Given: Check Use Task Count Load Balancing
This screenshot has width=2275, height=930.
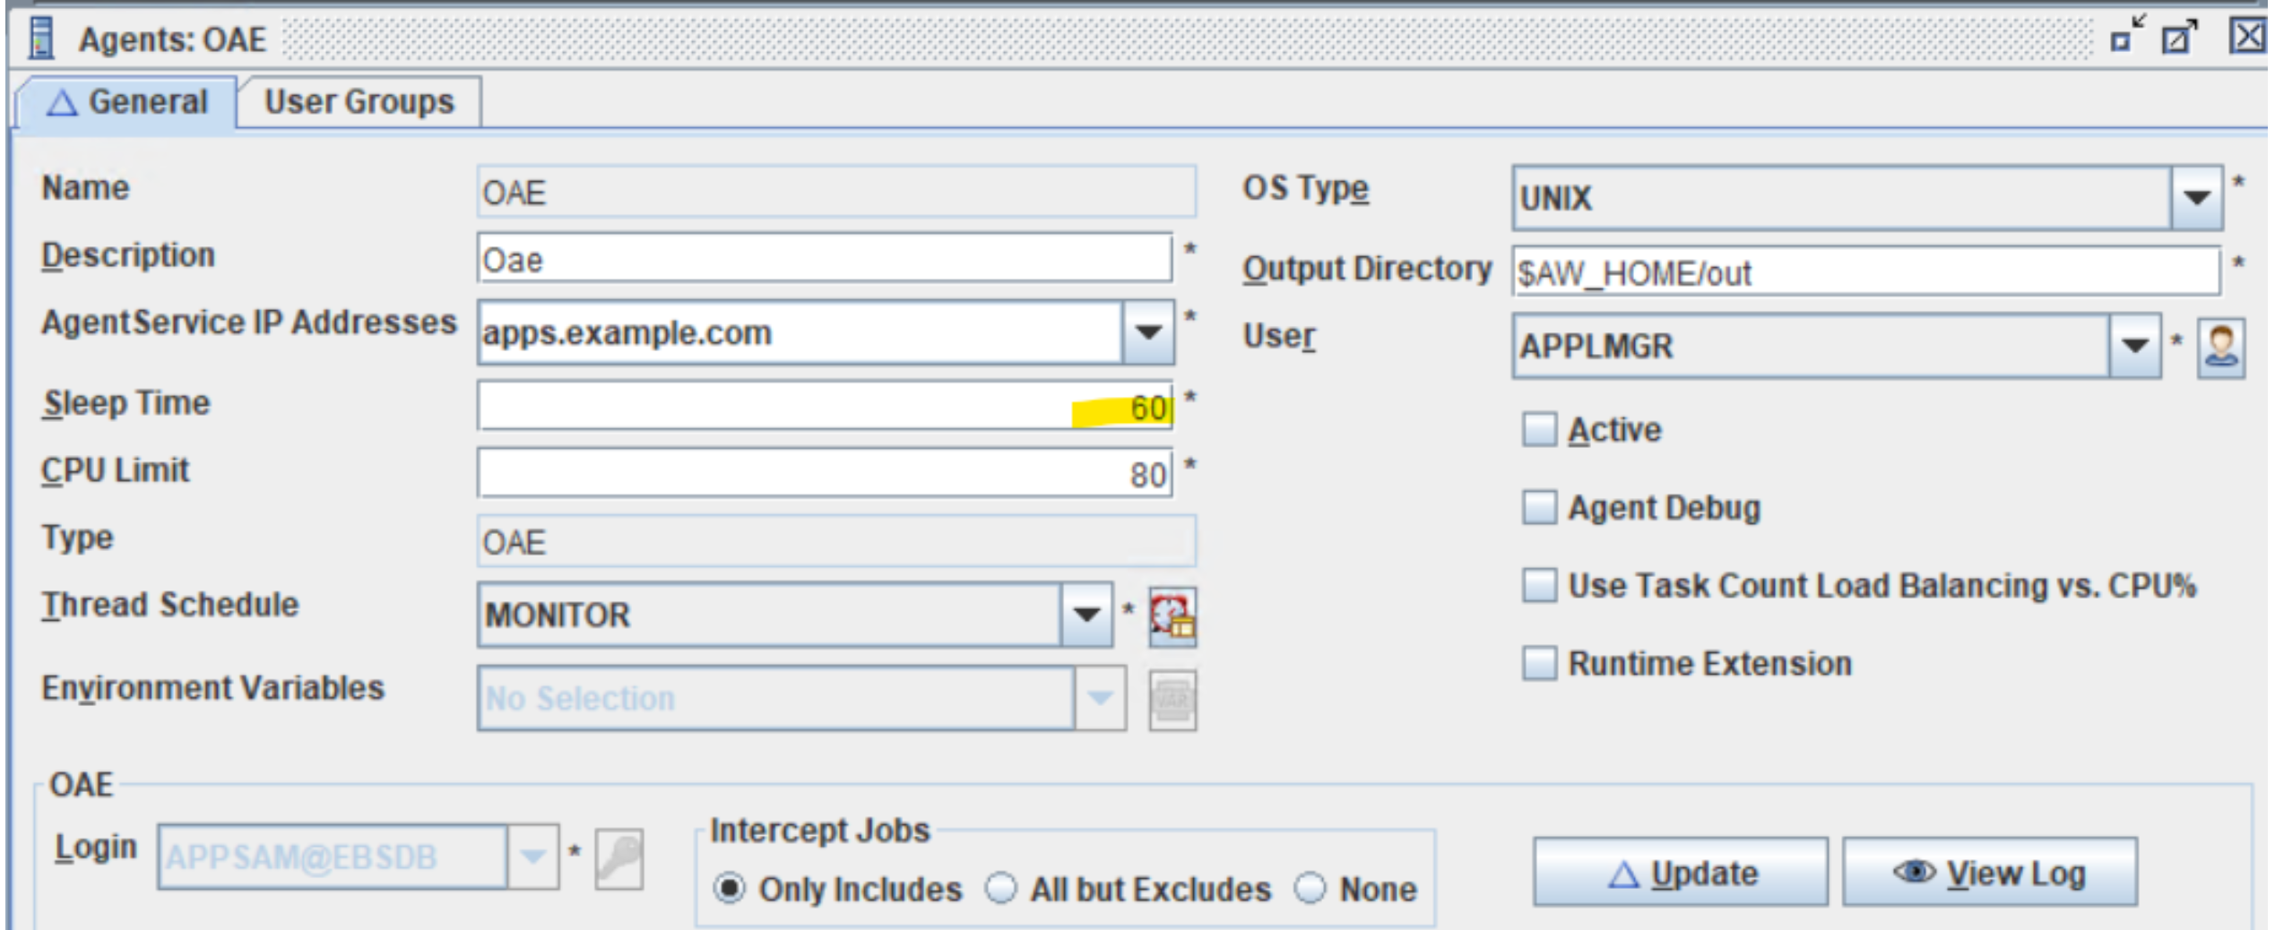Looking at the screenshot, I should coord(1539,585).
